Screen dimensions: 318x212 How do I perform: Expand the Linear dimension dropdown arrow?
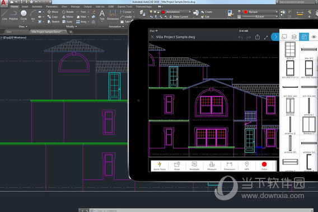point(133,12)
